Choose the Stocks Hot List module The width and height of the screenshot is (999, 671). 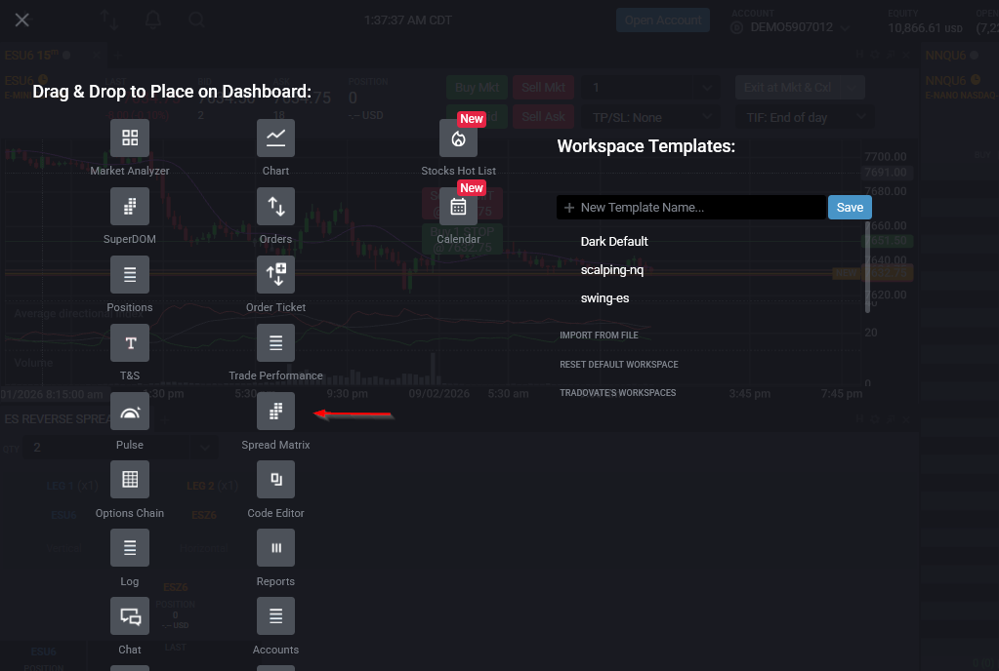[x=458, y=138]
